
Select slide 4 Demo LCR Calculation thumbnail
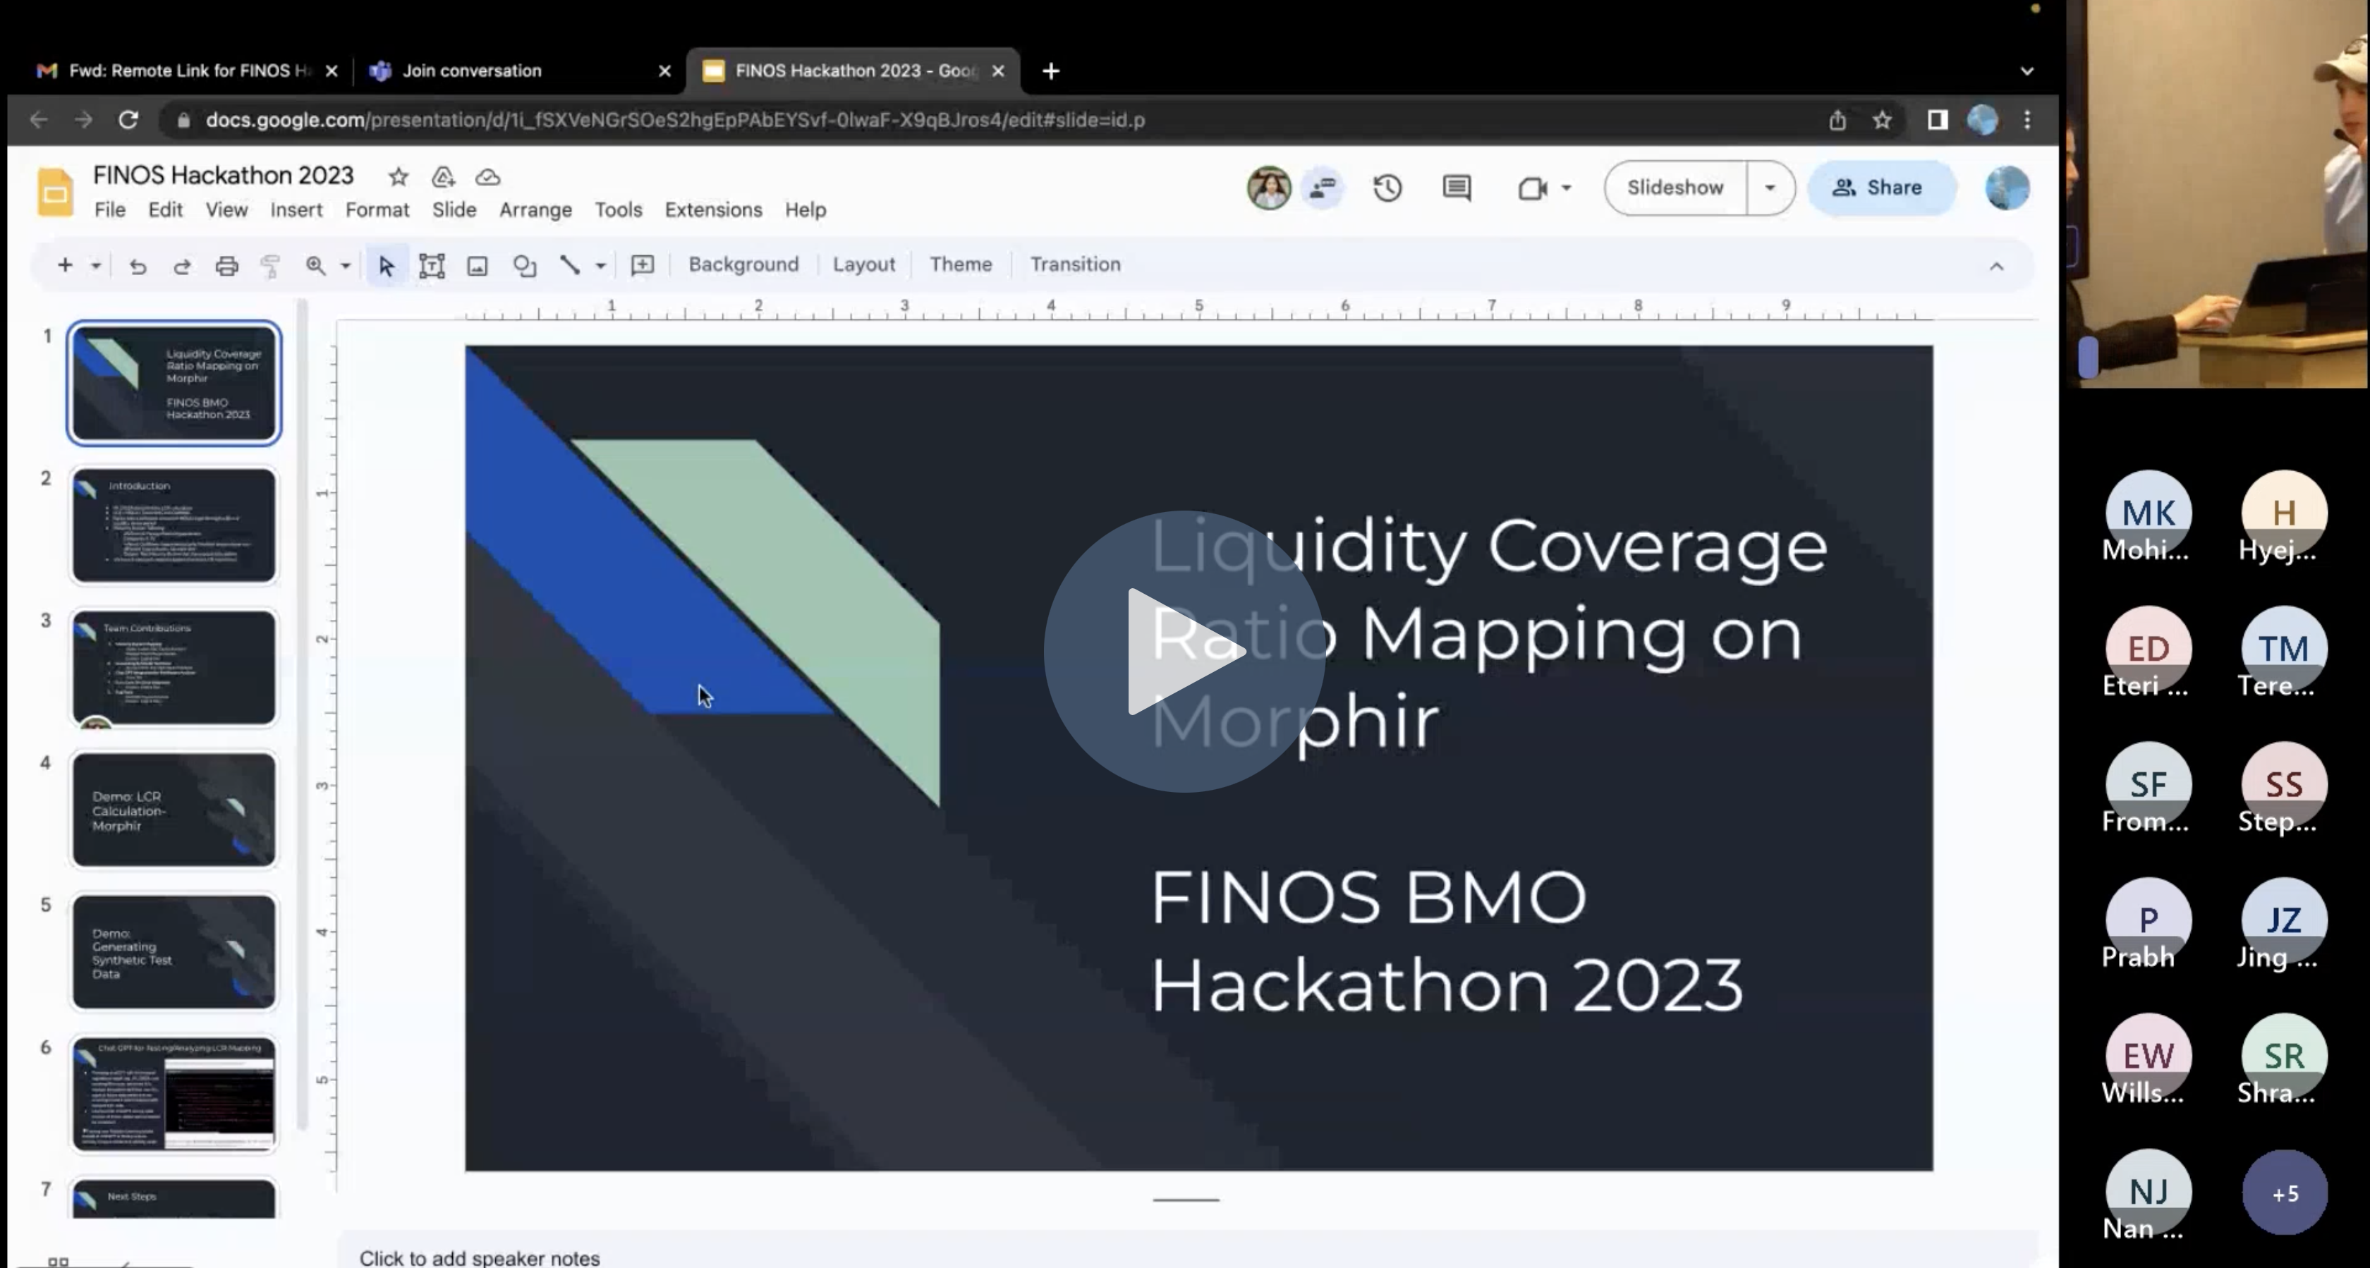point(174,810)
